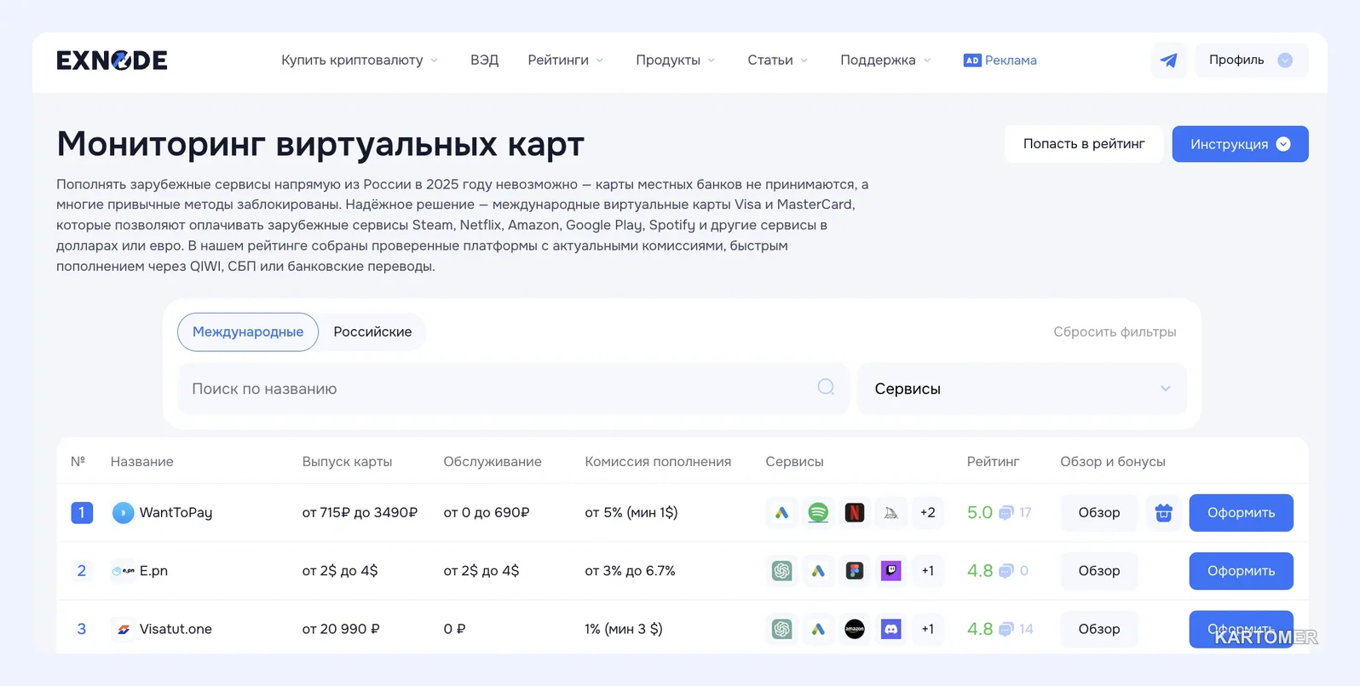Click Twitch icon in E.pn row
Screen dimensions: 1360x686
click(890, 570)
